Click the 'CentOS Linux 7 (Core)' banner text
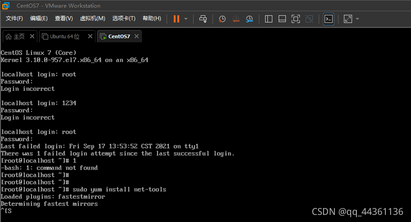 (38, 53)
